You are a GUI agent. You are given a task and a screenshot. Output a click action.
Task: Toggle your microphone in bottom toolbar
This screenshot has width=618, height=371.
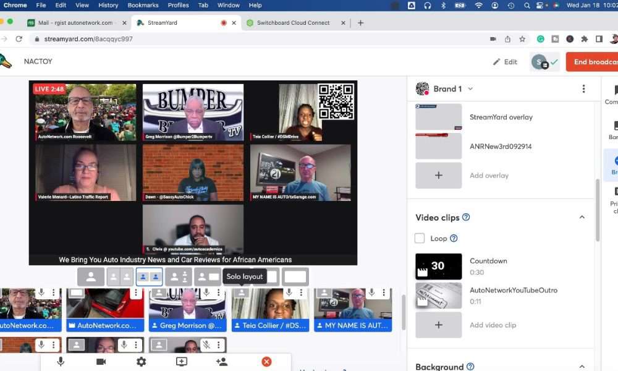(x=61, y=362)
